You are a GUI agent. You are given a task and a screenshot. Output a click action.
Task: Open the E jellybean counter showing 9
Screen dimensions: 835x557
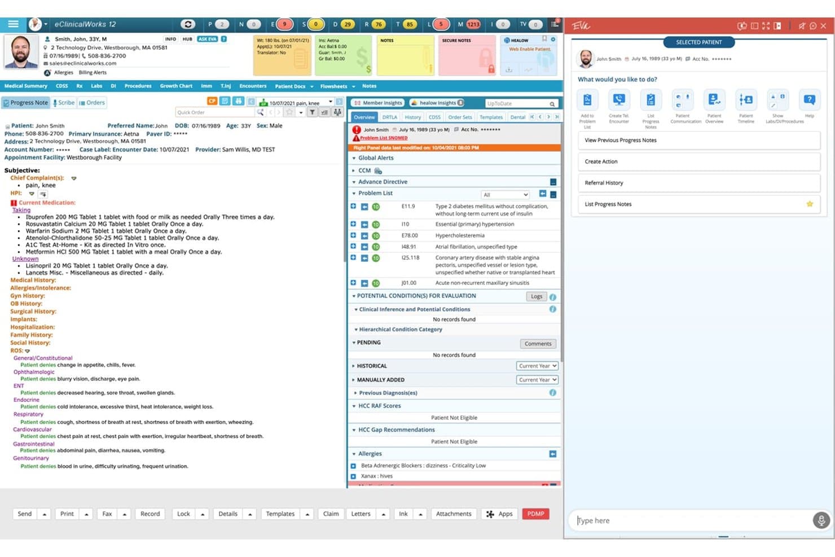284,24
